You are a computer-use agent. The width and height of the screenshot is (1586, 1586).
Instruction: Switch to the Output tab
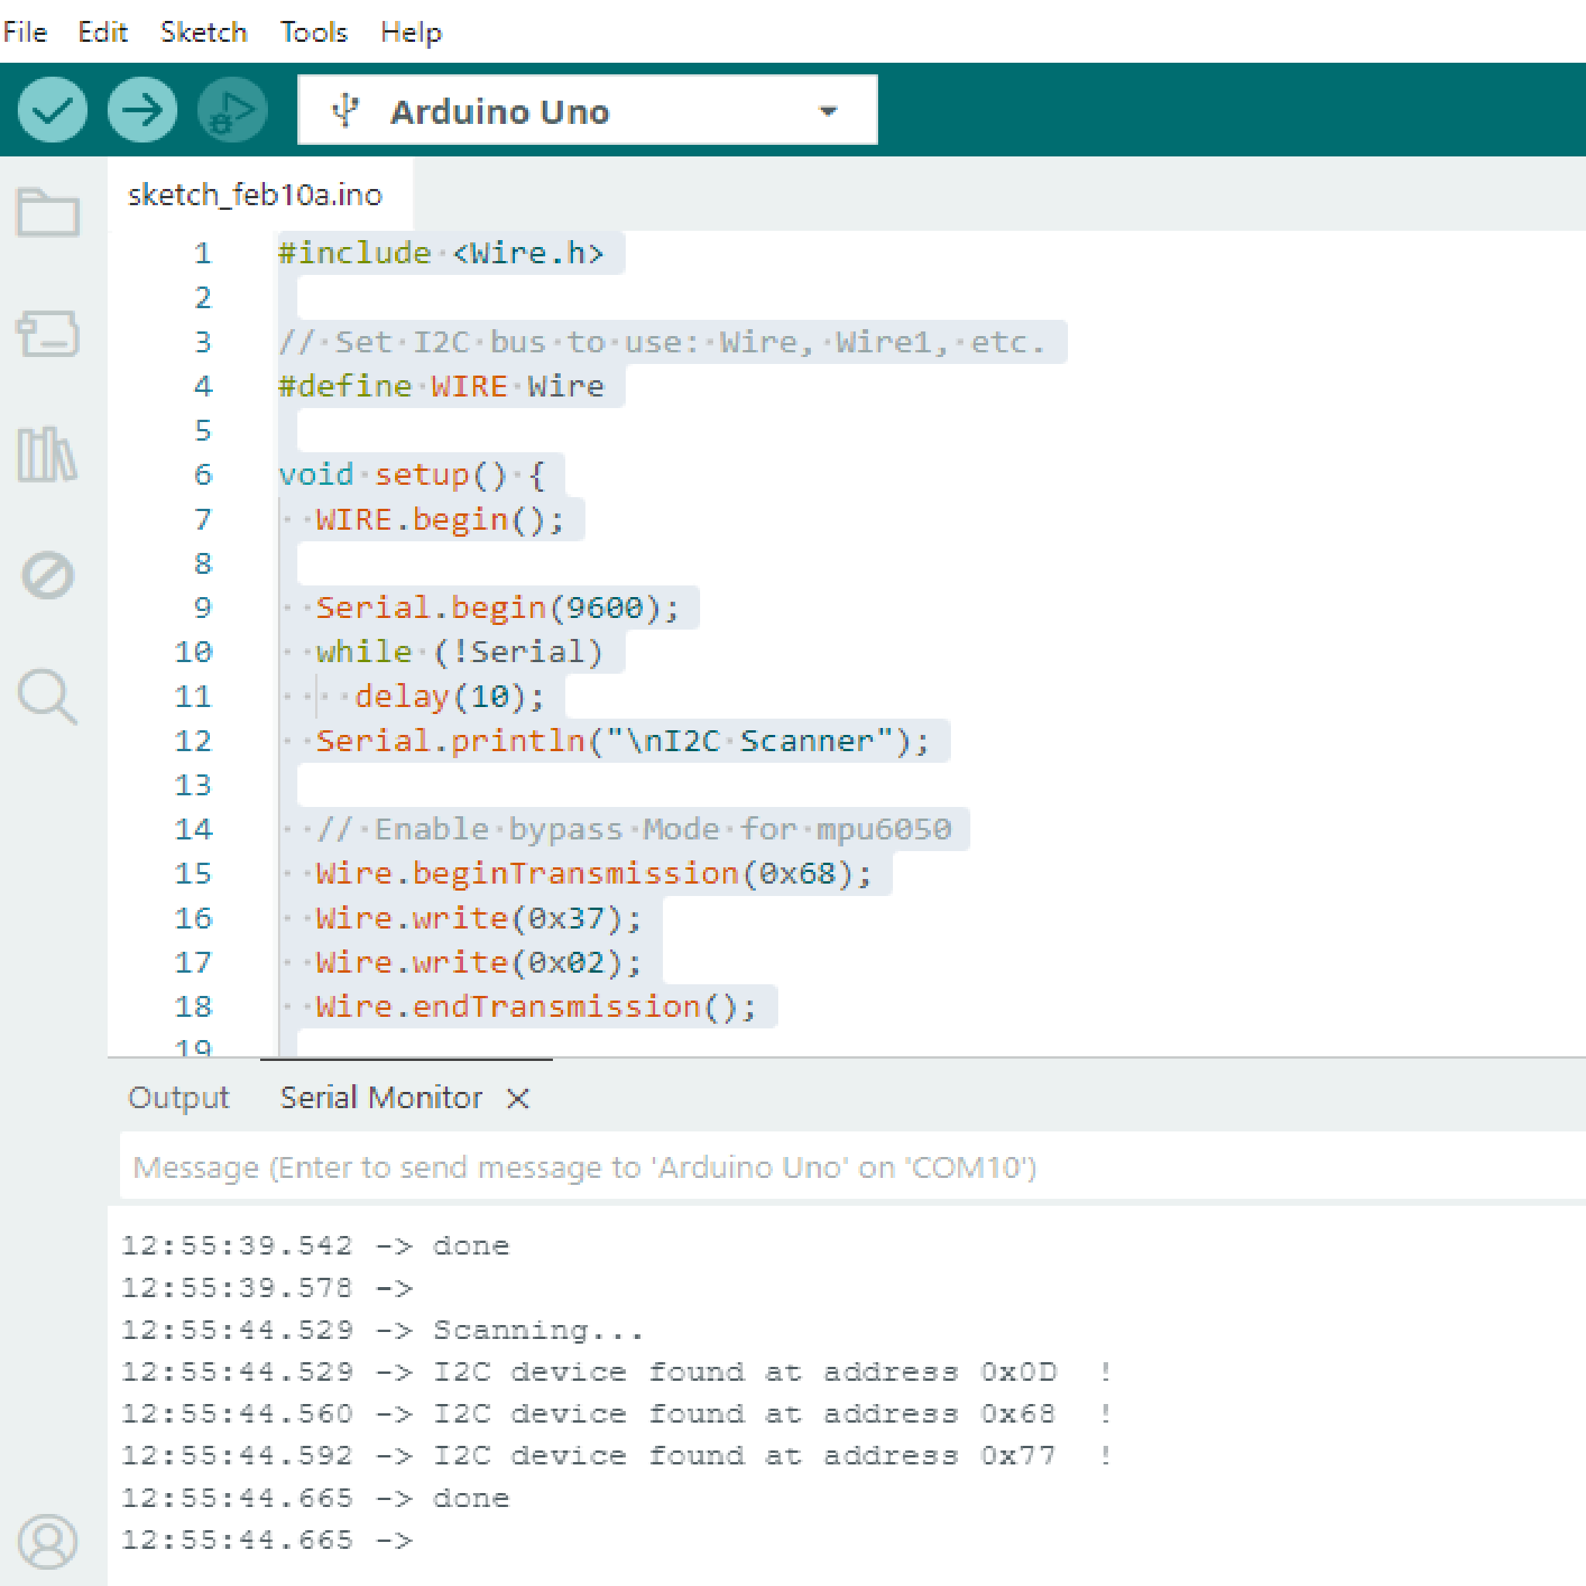tap(178, 1097)
